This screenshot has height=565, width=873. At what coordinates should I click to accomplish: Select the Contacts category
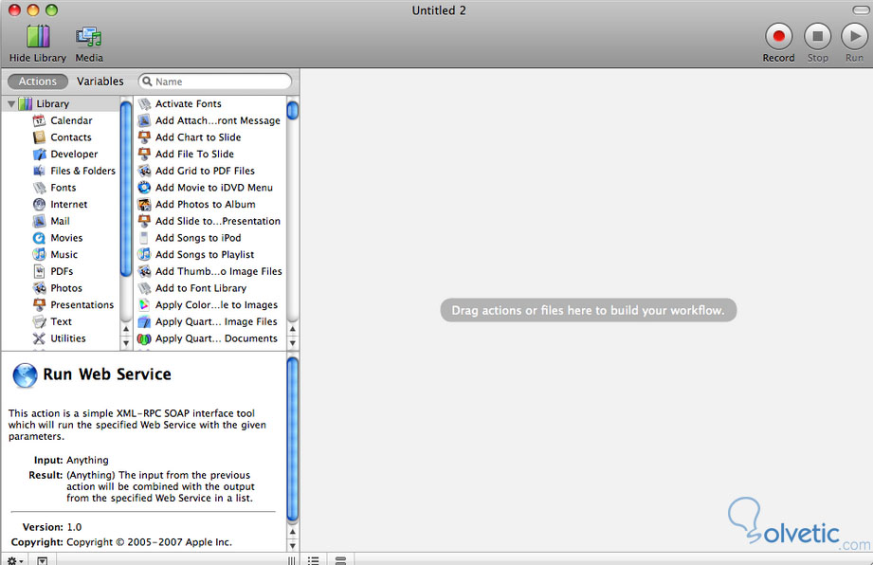(x=71, y=137)
